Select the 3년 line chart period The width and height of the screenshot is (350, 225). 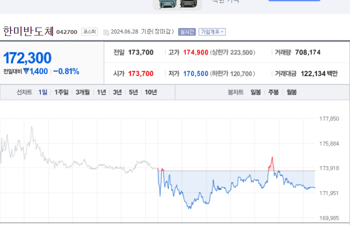point(117,92)
